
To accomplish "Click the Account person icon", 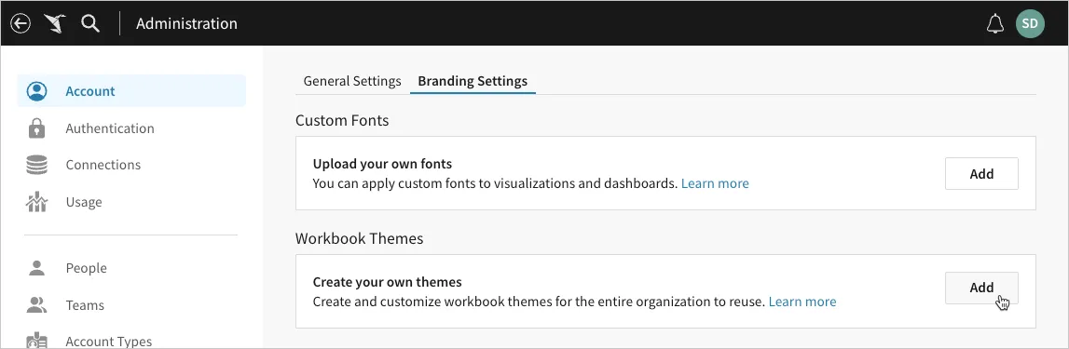I will (x=36, y=91).
